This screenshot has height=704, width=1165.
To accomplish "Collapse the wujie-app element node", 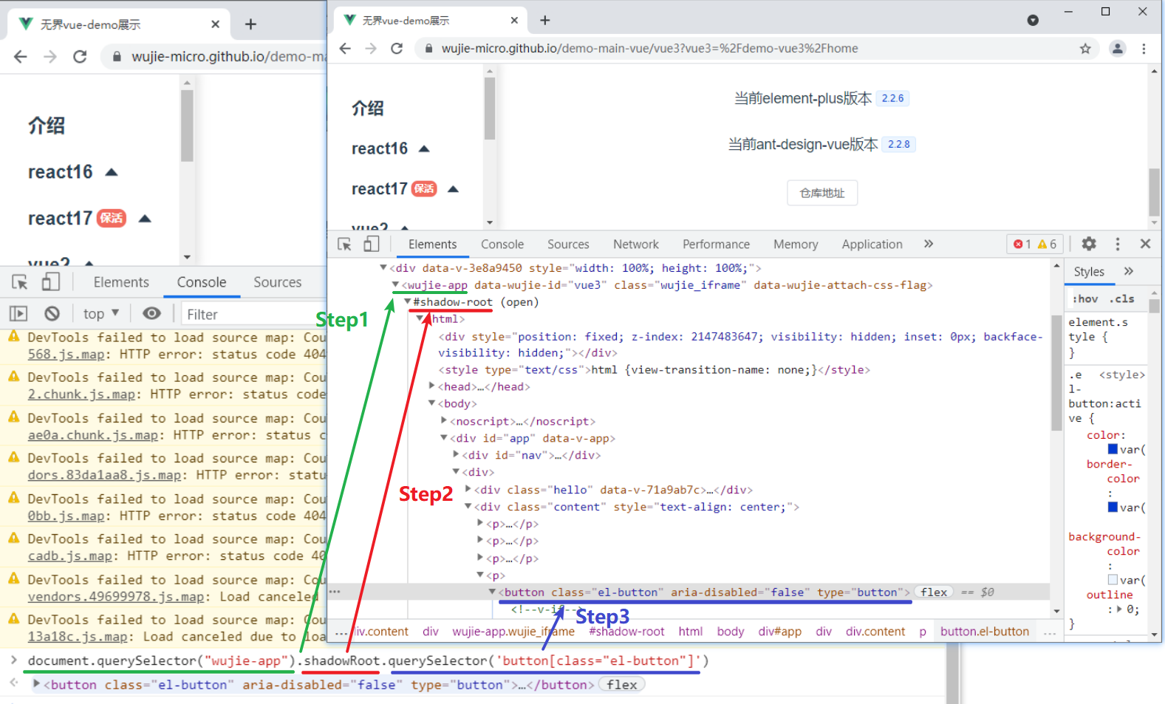I will pyautogui.click(x=395, y=284).
